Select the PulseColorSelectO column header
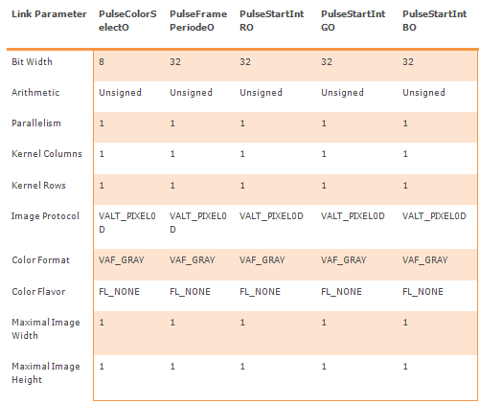The height and width of the screenshot is (403, 479). [x=127, y=20]
